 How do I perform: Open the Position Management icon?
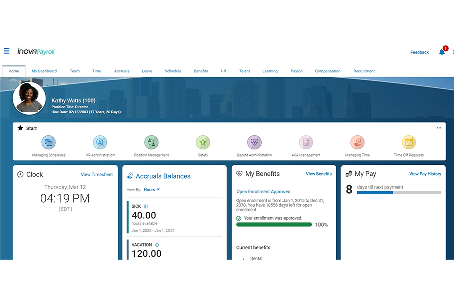click(151, 143)
